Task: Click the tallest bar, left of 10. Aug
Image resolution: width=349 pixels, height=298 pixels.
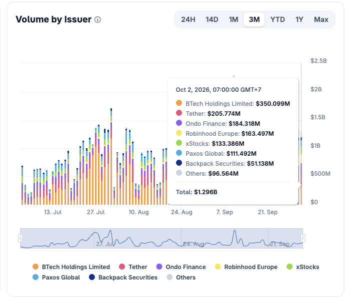Action: pyautogui.click(x=111, y=156)
